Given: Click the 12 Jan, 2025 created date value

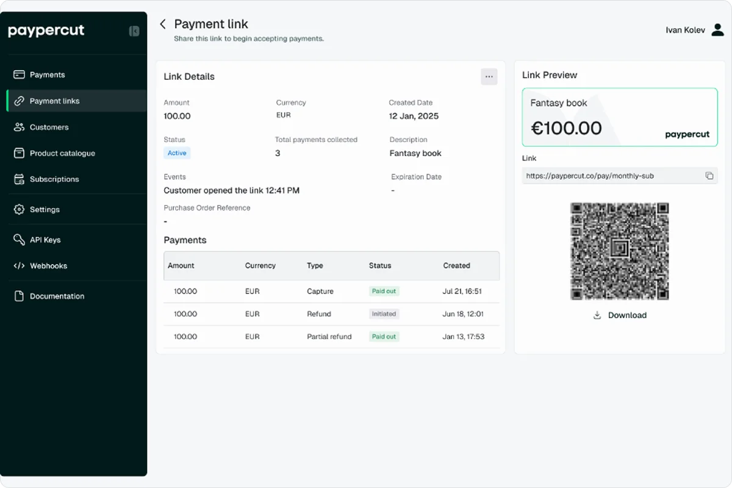Looking at the screenshot, I should (x=414, y=116).
